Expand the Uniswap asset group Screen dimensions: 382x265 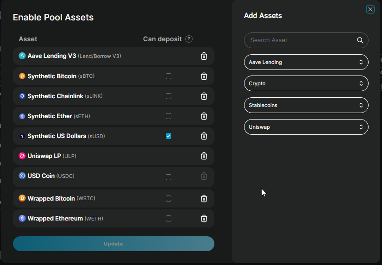pyautogui.click(x=306, y=127)
